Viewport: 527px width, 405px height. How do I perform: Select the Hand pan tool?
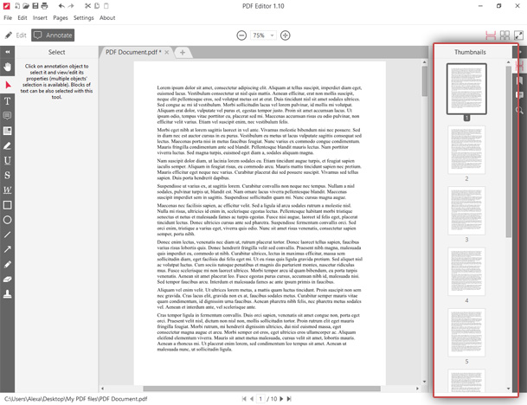(8, 67)
